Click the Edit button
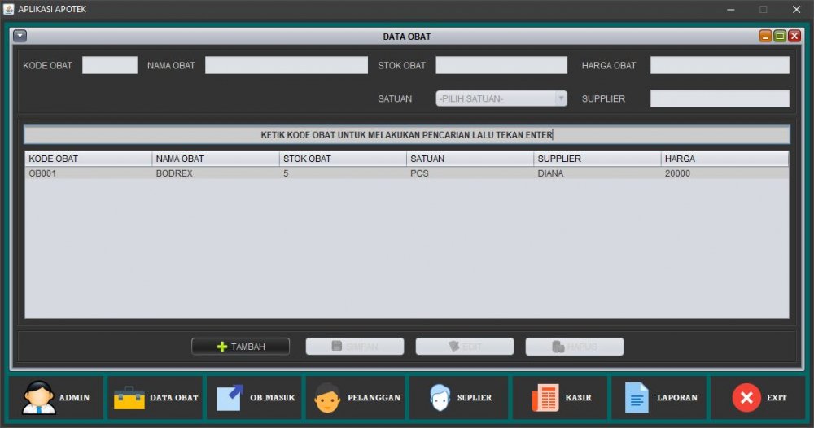814x428 pixels. [464, 347]
